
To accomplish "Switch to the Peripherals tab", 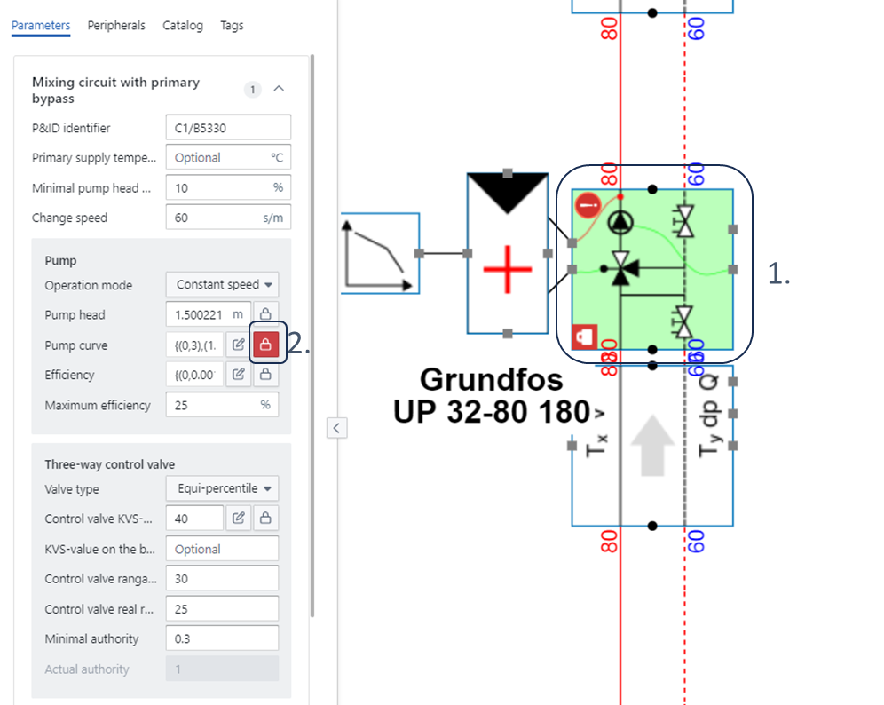I will click(x=116, y=26).
